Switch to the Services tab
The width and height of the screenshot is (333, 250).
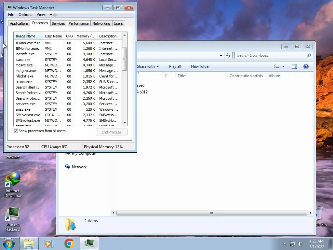pos(59,23)
